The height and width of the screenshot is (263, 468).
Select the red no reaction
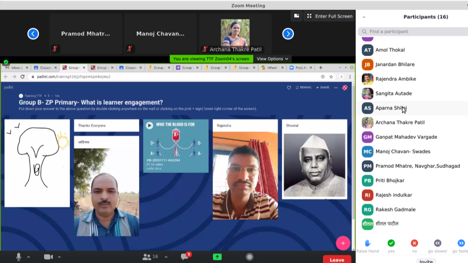[414, 244]
